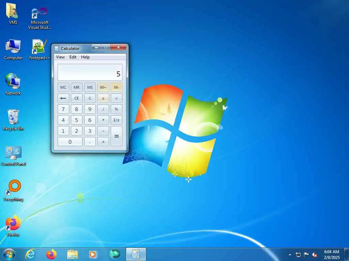349x261 pixels.
Task: Click the Calculator title bar icon
Action: coord(57,48)
